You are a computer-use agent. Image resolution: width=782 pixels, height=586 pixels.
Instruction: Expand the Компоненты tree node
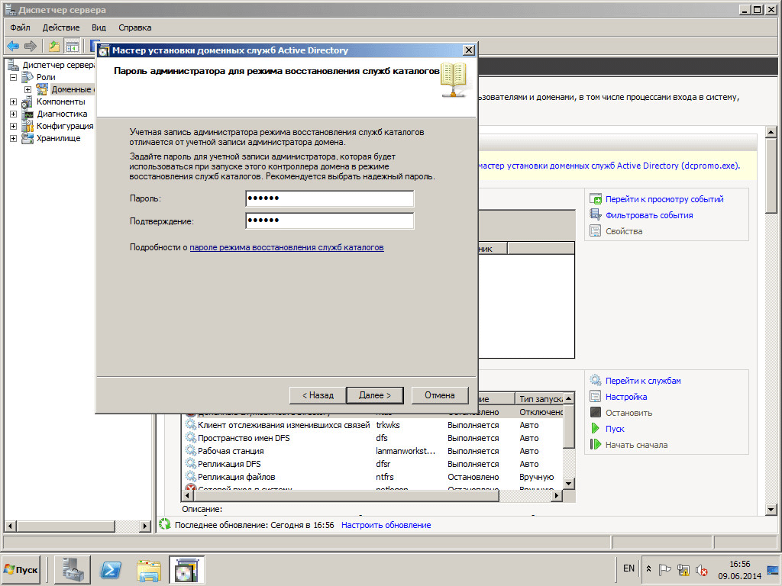point(14,101)
